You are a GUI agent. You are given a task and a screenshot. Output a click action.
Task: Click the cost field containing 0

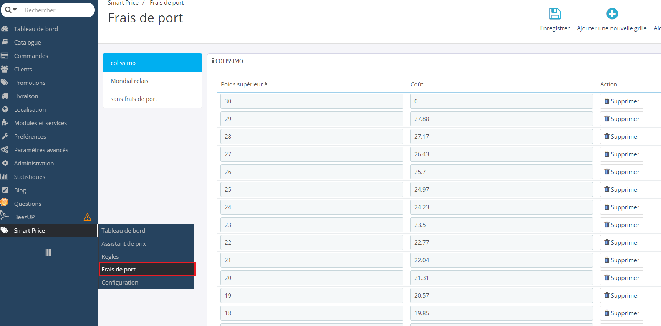[x=502, y=101]
